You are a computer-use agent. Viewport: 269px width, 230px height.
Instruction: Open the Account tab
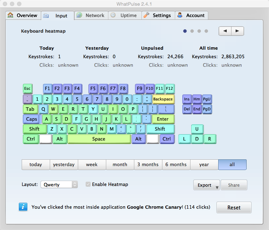(x=192, y=15)
